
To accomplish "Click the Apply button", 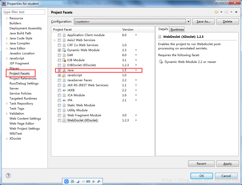I will (x=227, y=163).
